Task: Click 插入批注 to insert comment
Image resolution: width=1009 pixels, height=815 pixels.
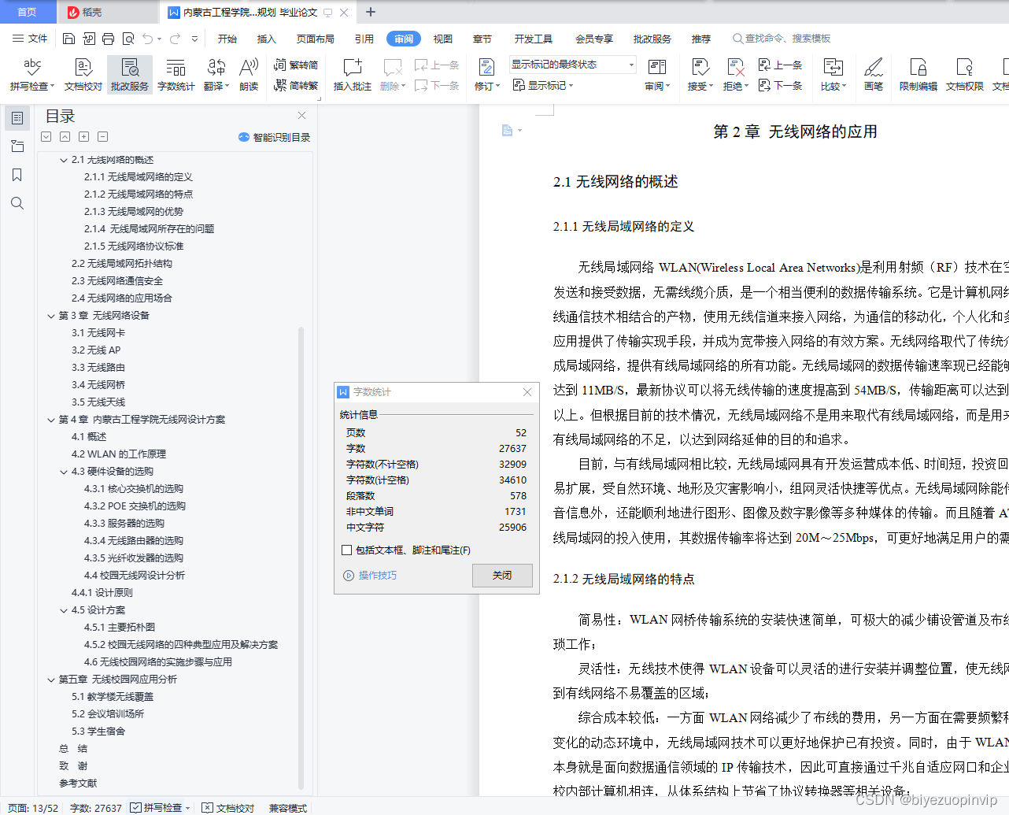Action: coord(352,75)
